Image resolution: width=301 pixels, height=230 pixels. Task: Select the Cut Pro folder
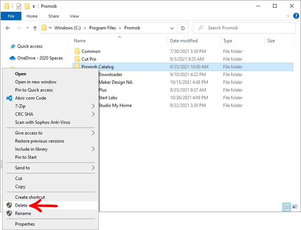tap(89, 59)
